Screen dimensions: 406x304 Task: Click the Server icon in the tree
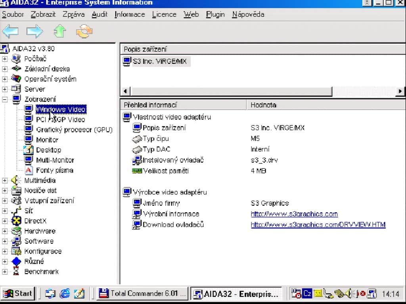pyautogui.click(x=16, y=89)
